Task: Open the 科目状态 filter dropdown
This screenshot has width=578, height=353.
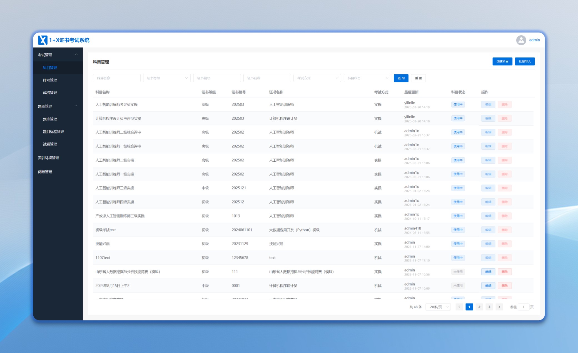Action: coord(367,78)
